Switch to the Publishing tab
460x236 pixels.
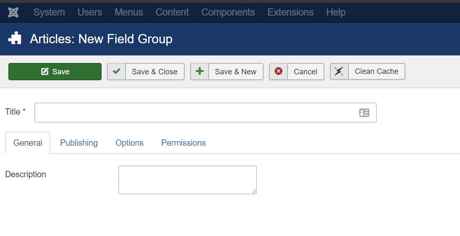point(79,143)
